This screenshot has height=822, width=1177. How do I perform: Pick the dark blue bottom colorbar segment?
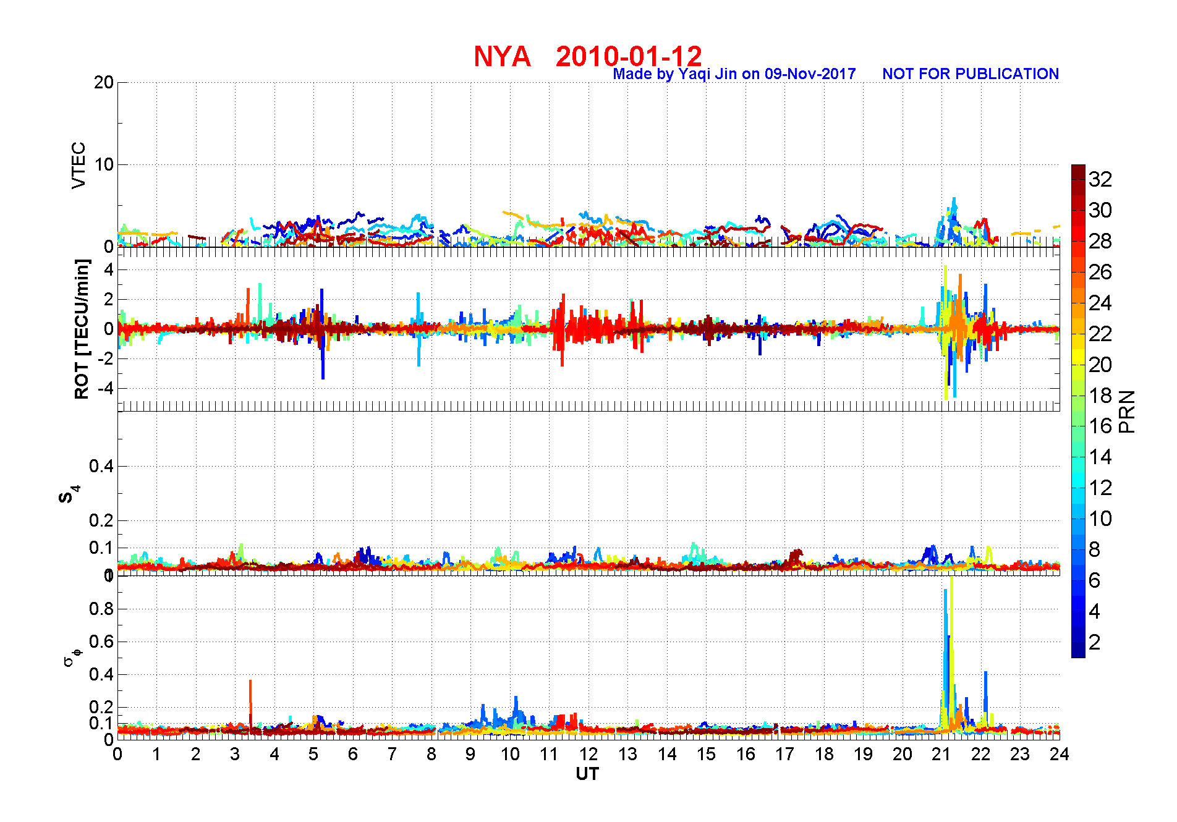point(1078,650)
